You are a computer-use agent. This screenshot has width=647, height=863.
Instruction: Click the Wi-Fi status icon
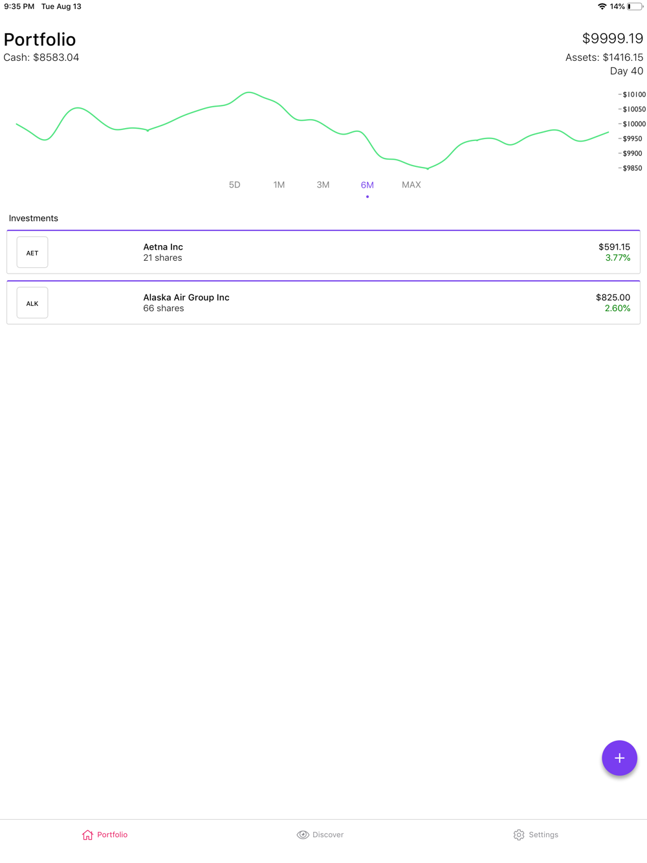point(602,6)
